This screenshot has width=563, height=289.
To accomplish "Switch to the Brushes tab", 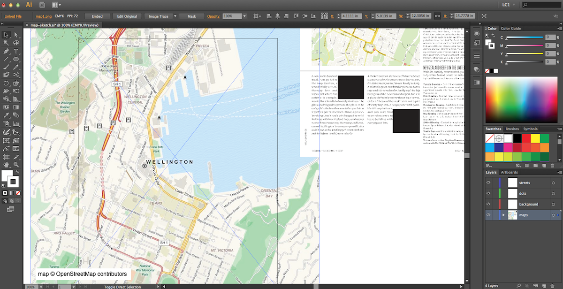I will 512,129.
